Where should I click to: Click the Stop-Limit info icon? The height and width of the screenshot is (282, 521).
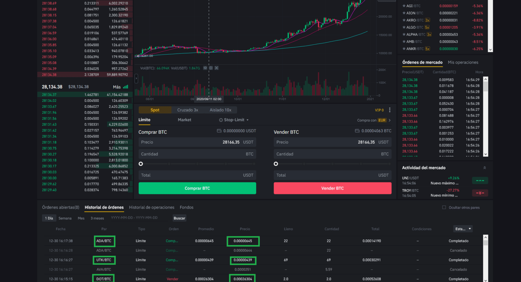pyautogui.click(x=221, y=120)
